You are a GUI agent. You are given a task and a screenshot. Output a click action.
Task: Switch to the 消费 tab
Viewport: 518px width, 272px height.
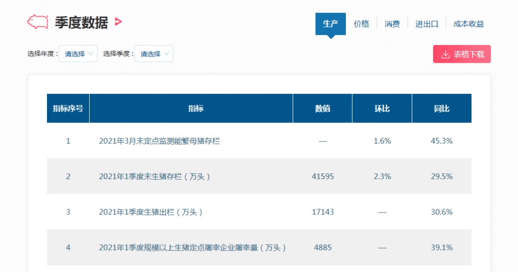coord(392,24)
